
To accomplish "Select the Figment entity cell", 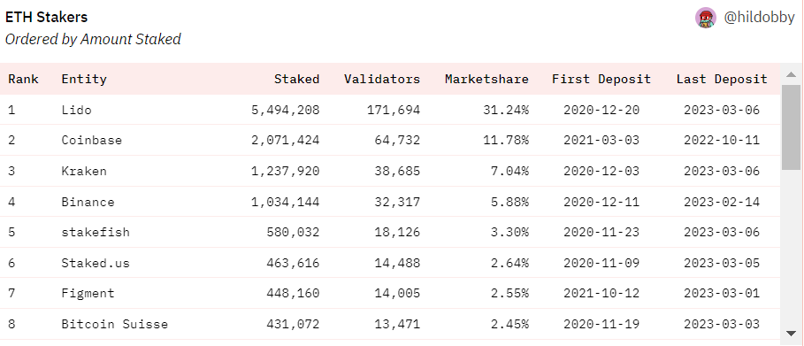I will pos(88,293).
